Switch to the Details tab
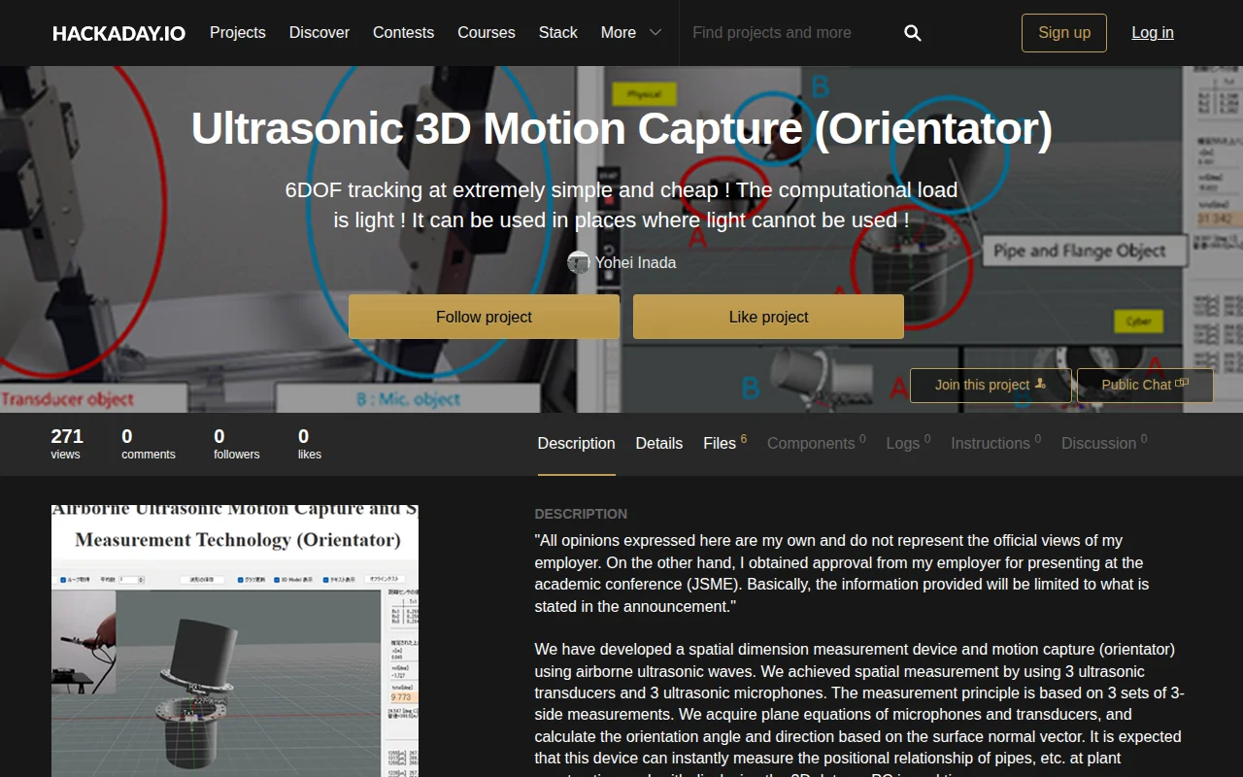Screen dimensions: 1243x777 (x=659, y=444)
